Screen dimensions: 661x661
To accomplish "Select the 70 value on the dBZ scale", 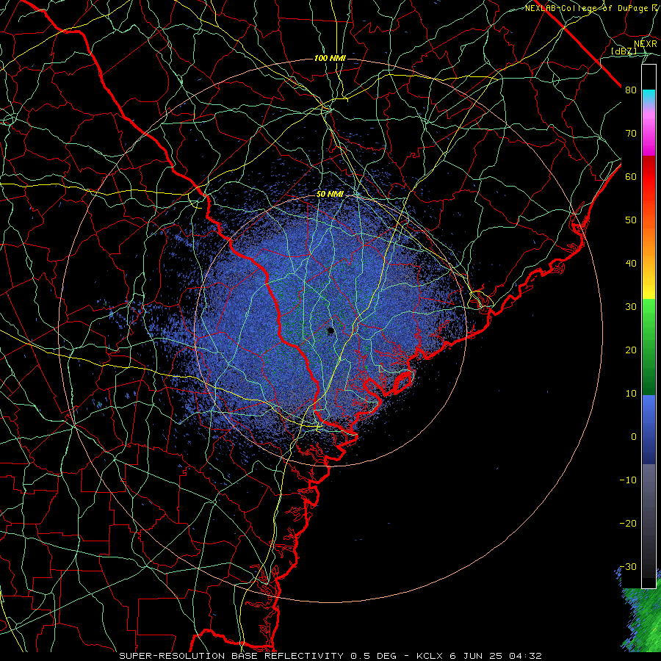I will (631, 133).
